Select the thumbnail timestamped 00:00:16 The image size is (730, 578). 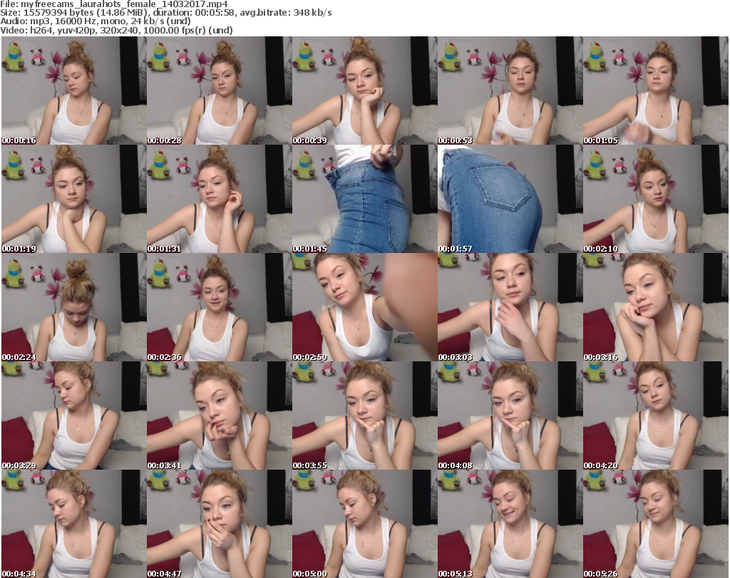(x=74, y=91)
